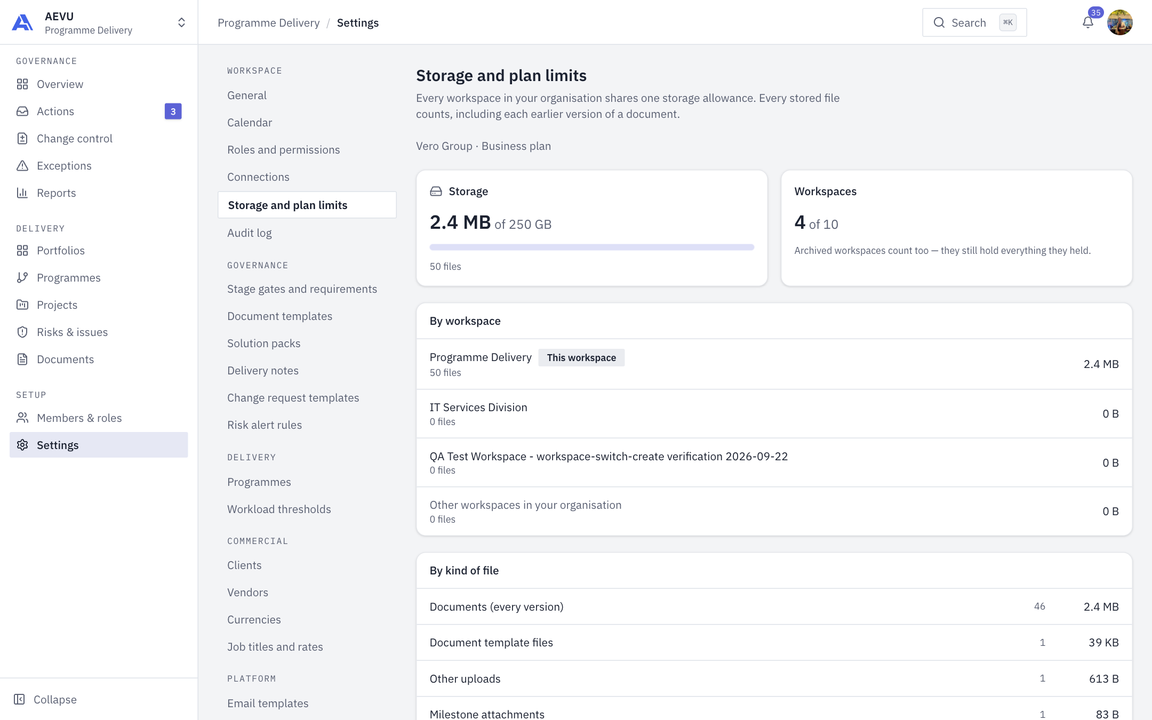Click the Documents page icon

point(22,359)
